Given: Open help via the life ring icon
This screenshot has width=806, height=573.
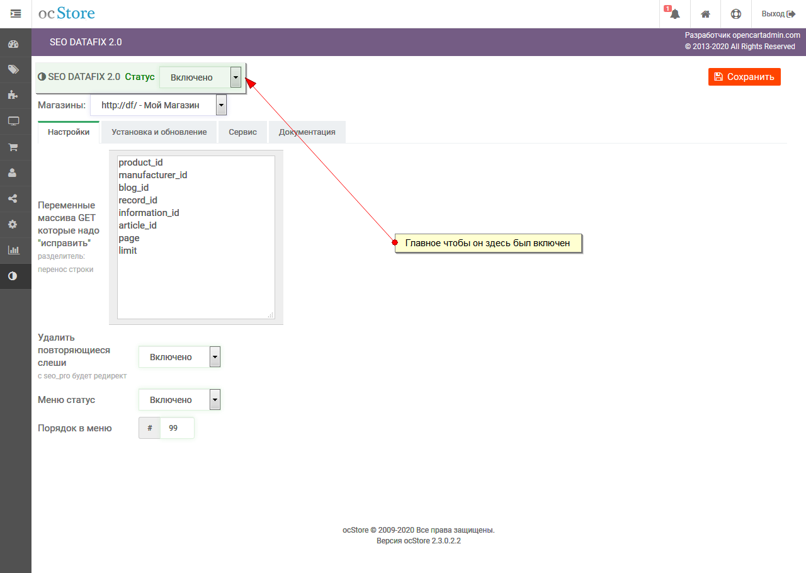Looking at the screenshot, I should point(736,14).
